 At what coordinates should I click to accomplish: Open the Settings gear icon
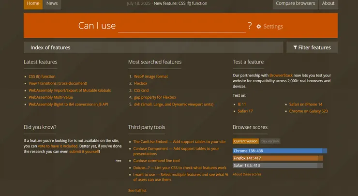pos(259,27)
